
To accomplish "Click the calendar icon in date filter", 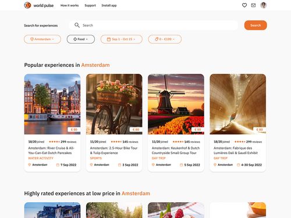I will point(109,39).
